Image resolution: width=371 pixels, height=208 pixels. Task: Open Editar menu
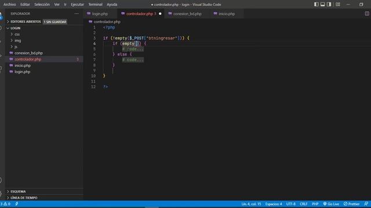[x=25, y=5]
